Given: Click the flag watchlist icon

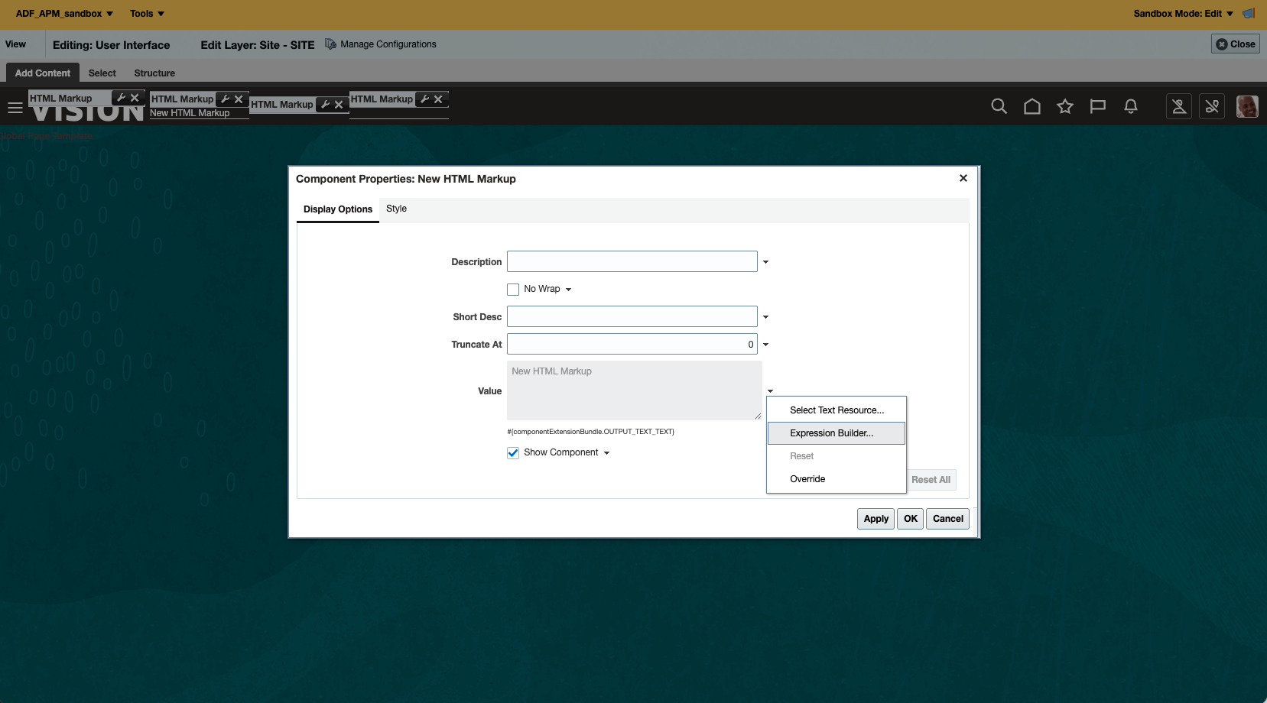Looking at the screenshot, I should (x=1098, y=107).
